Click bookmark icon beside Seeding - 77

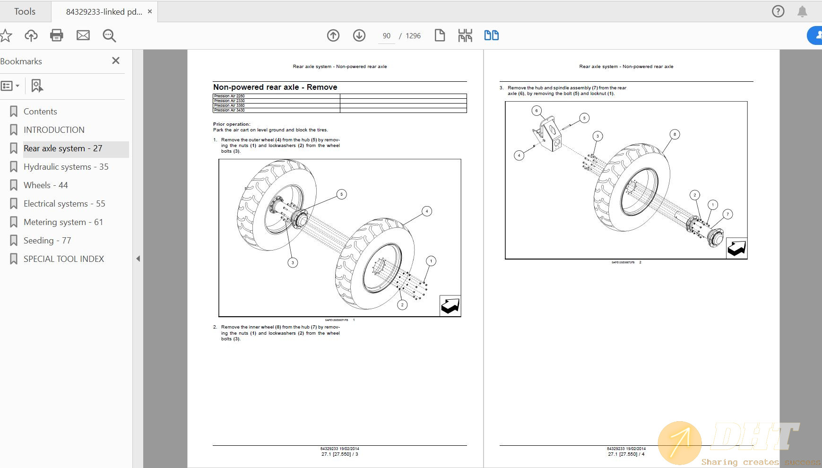pos(14,241)
